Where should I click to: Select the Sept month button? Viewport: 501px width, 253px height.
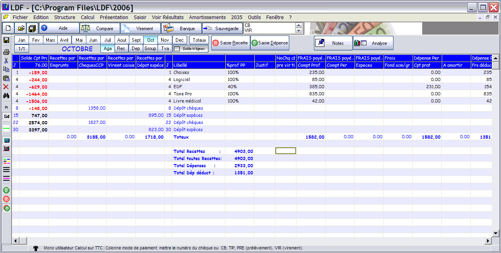136,40
